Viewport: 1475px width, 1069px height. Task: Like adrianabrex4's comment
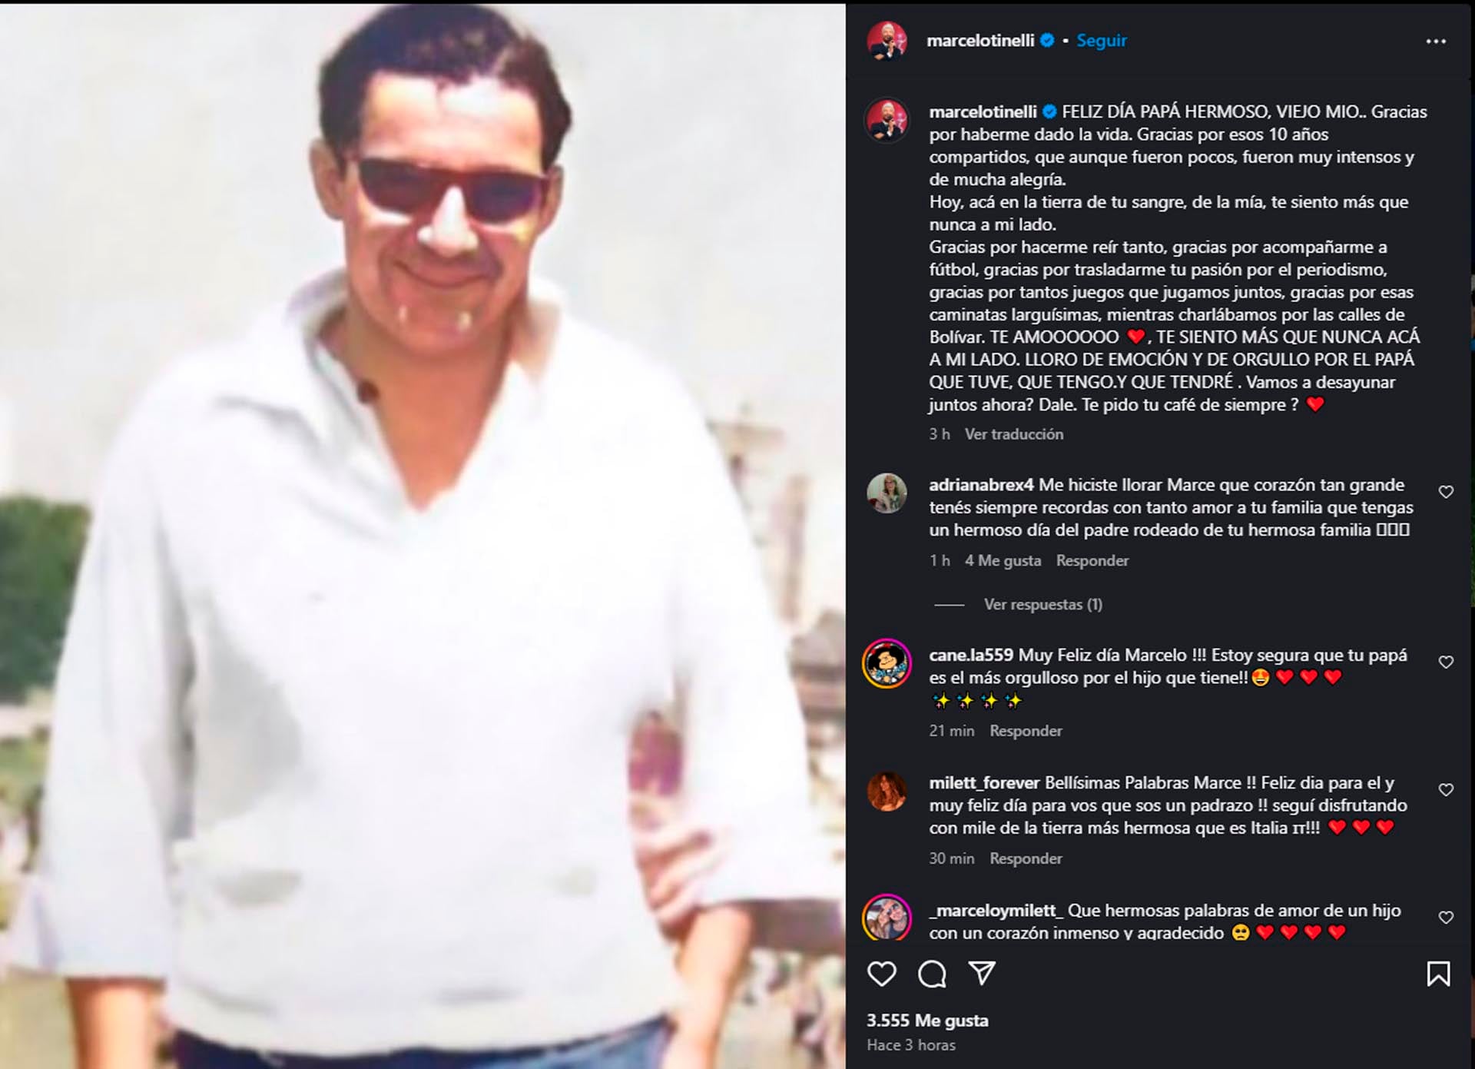click(1446, 492)
